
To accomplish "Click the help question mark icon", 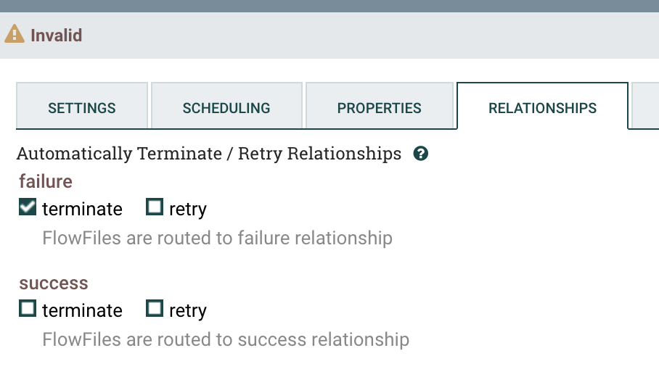I will [x=421, y=154].
